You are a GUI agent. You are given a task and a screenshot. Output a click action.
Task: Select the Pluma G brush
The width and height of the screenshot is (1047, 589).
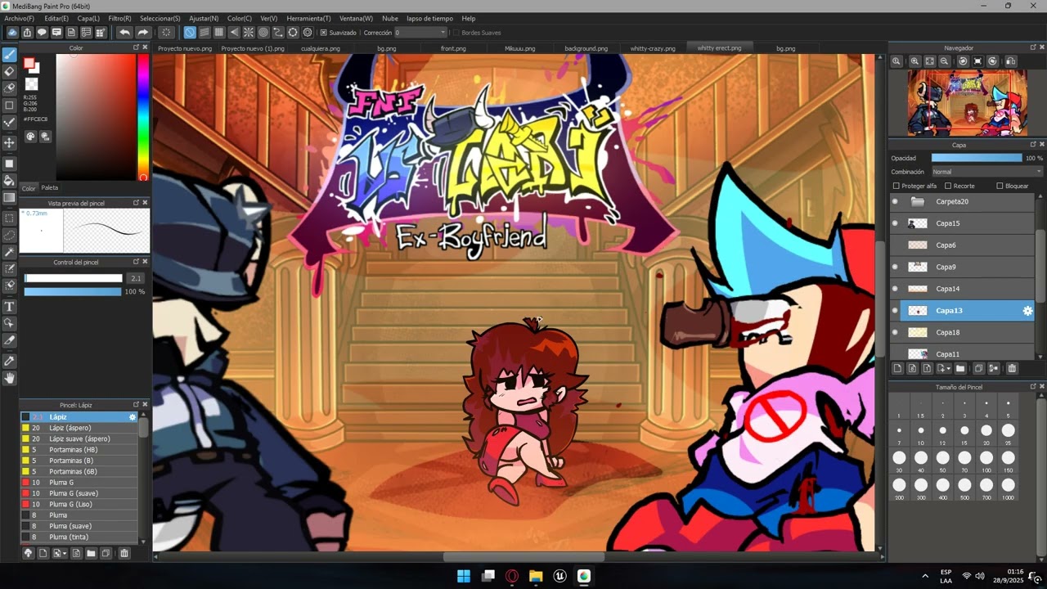pos(79,483)
